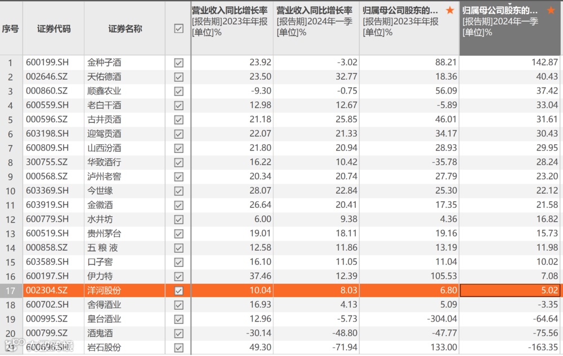Select security code 002646.SZ
The image size is (563, 356).
[x=47, y=77]
